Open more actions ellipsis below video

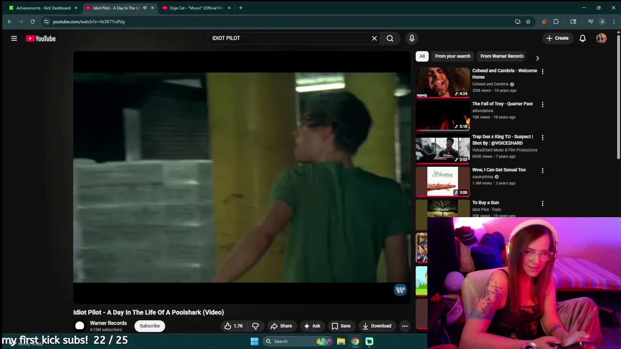point(405,326)
